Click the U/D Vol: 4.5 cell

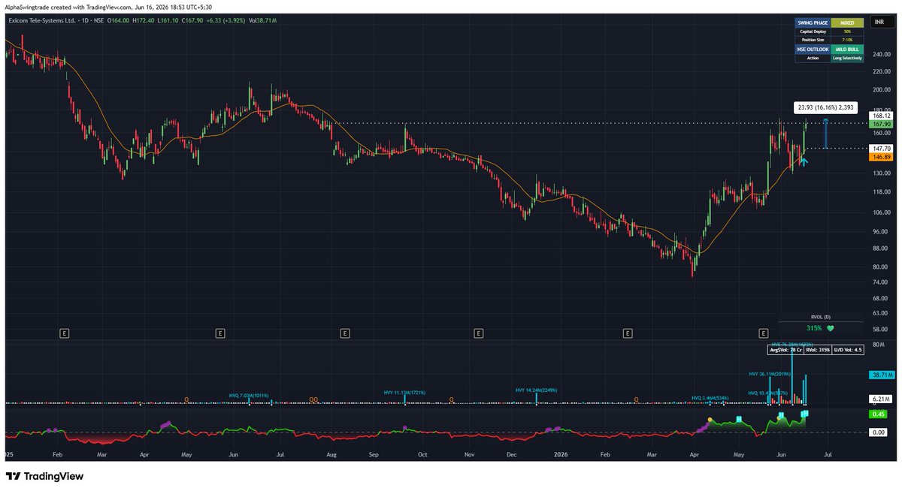846,350
